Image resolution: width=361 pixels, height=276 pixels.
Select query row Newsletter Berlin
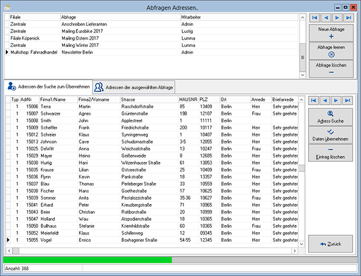[x=151, y=52]
